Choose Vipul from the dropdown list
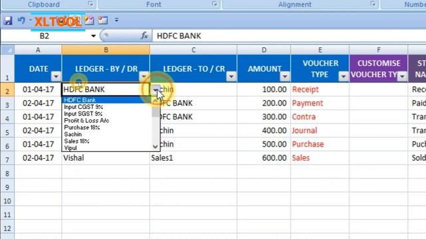The image size is (426, 239). click(x=106, y=148)
